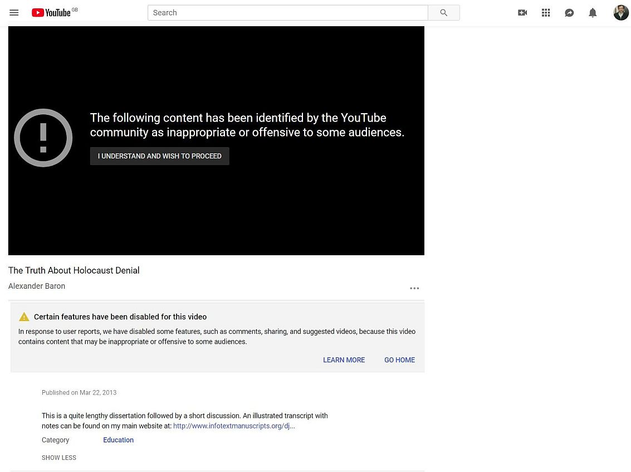Open the upload video camera icon

(522, 13)
